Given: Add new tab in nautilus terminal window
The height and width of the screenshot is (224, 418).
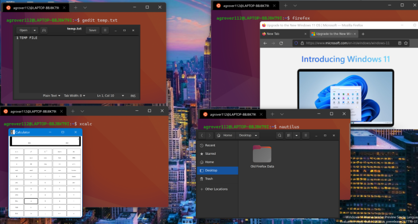Looking at the screenshot, I should pos(272,114).
